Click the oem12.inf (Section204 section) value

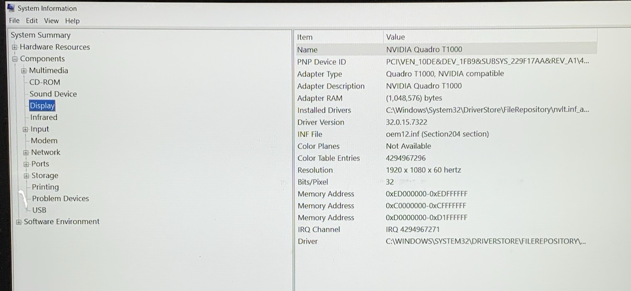(437, 134)
